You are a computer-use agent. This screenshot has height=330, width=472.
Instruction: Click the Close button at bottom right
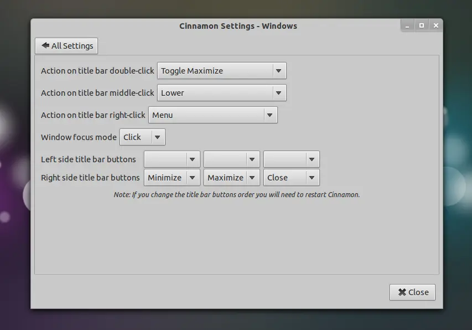[412, 292]
